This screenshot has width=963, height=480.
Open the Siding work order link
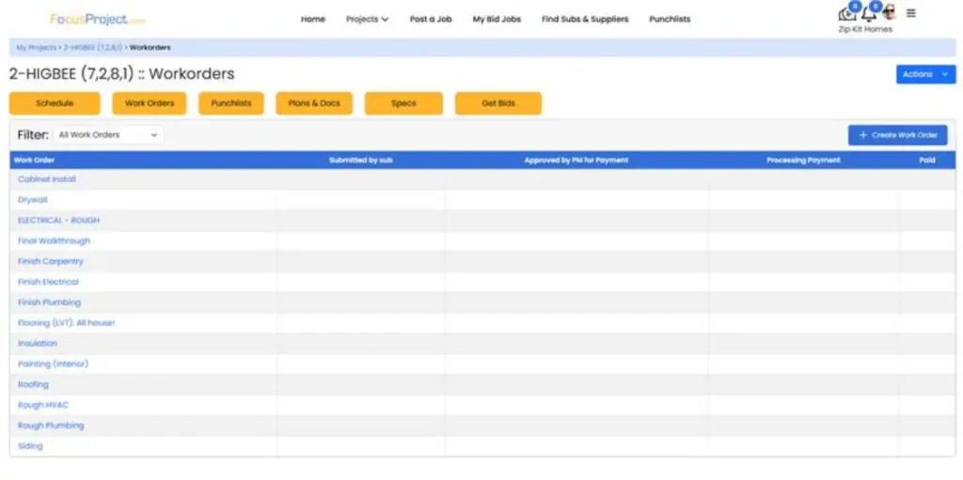pyautogui.click(x=30, y=446)
